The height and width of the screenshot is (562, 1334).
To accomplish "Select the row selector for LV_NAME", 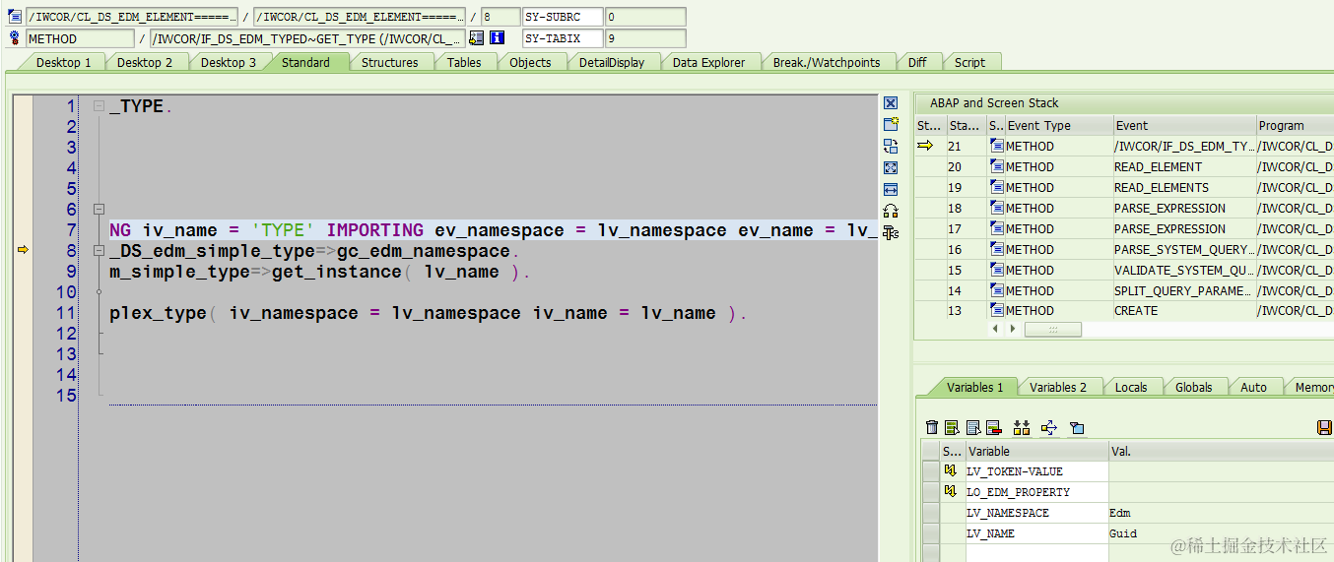I will coord(930,533).
